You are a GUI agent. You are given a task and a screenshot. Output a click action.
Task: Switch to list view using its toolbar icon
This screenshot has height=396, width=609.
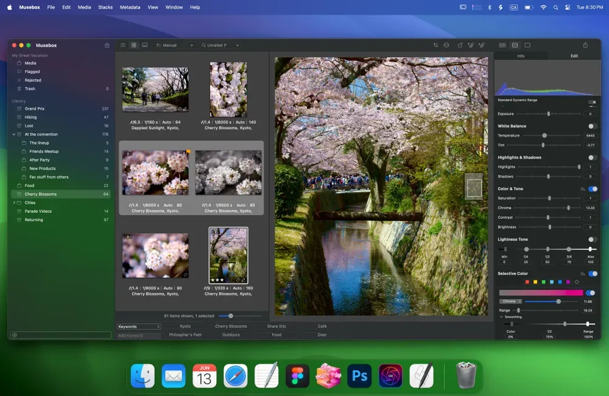pos(123,44)
